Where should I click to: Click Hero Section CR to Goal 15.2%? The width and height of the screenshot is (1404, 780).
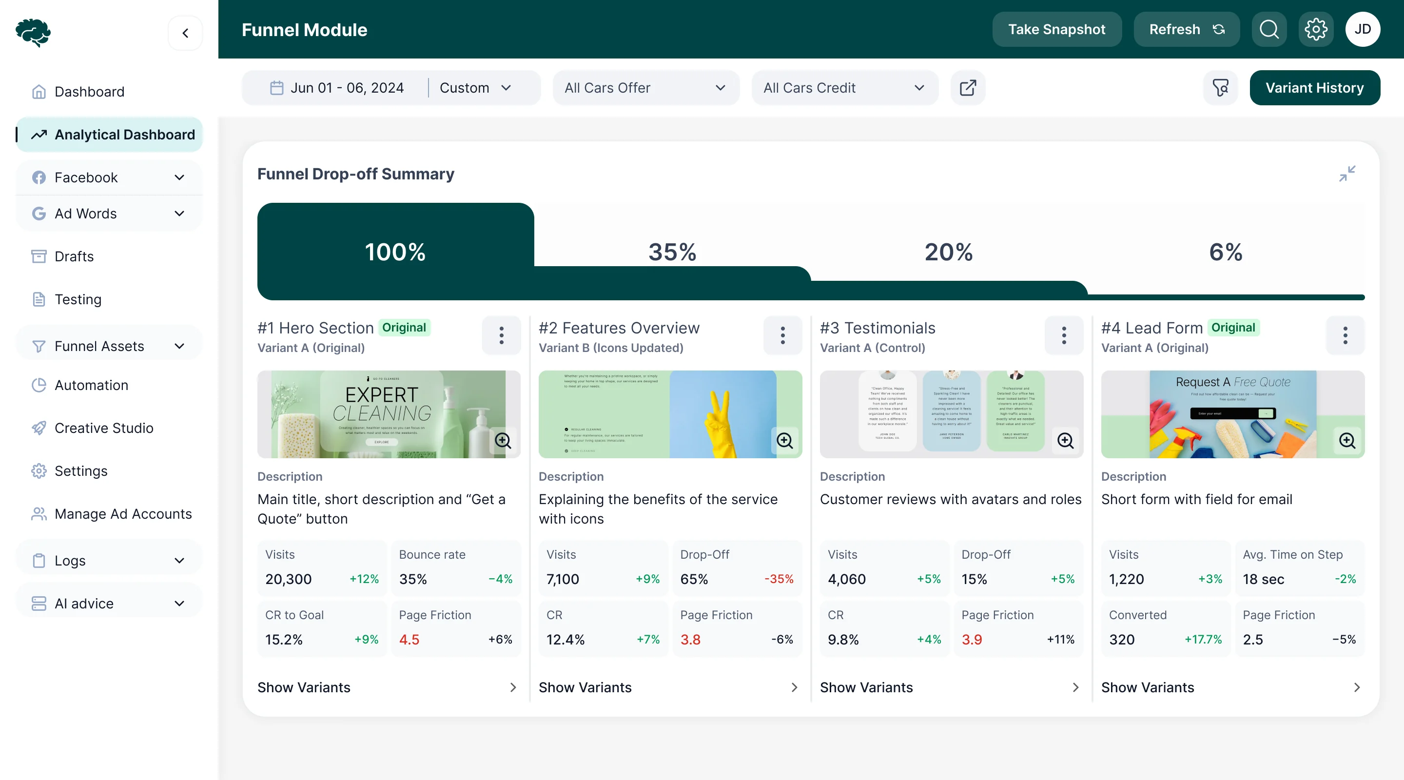point(283,640)
